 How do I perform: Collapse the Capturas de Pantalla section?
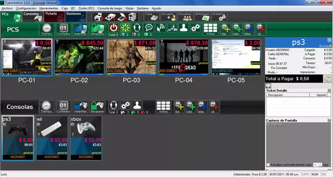(x=329, y=120)
